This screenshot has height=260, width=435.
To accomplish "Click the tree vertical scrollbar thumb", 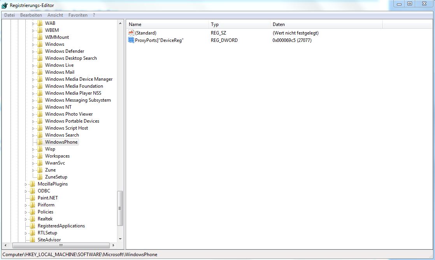I will click(120, 208).
